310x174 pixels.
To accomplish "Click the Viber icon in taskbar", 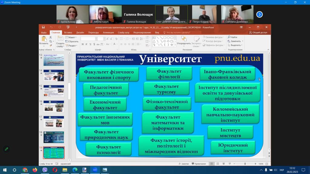I will tap(45, 170).
